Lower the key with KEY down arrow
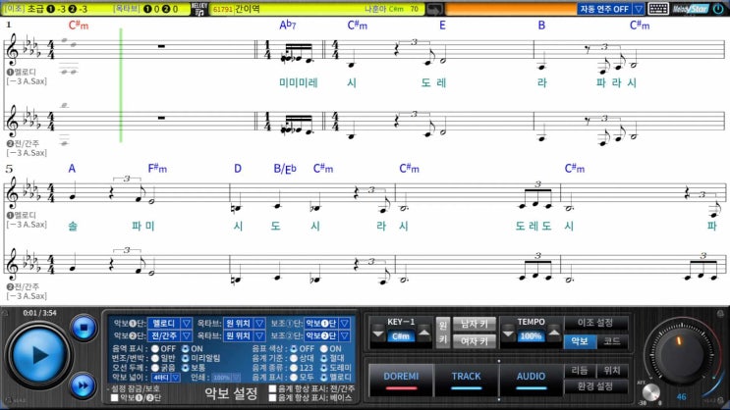The height and width of the screenshot is (410, 730). pos(378,333)
